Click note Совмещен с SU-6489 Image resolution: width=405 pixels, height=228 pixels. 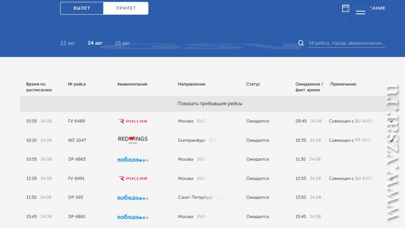pyautogui.click(x=351, y=121)
